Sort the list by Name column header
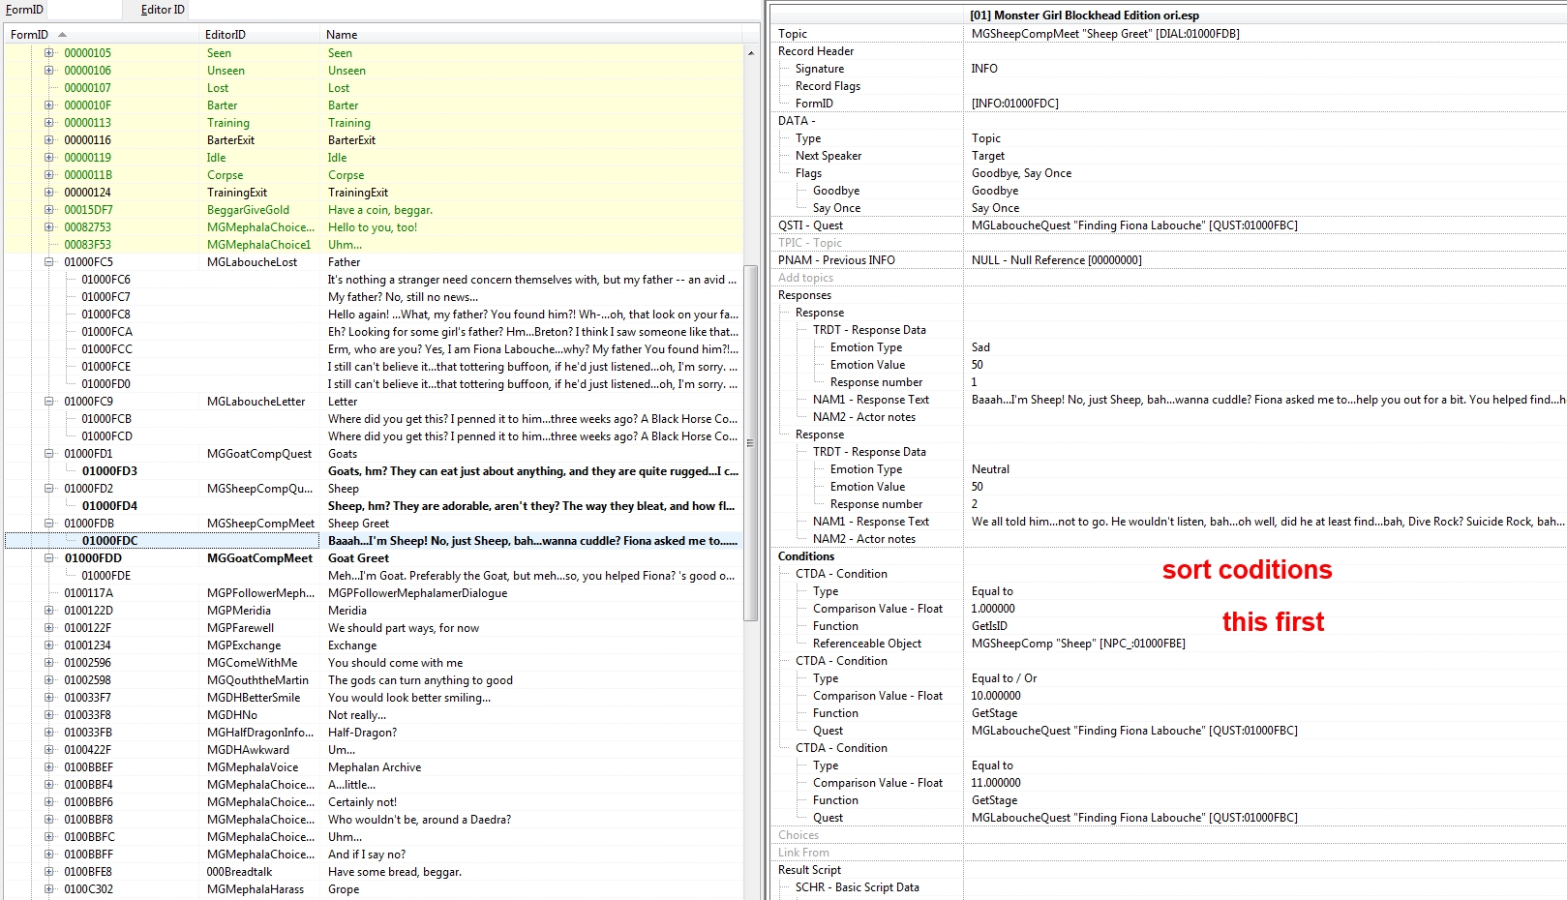 point(530,34)
